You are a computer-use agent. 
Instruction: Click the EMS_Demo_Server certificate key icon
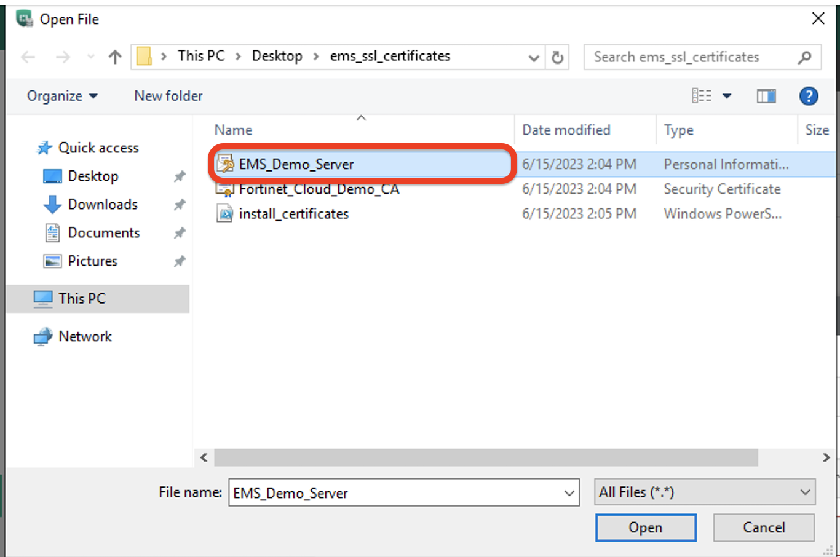(226, 164)
